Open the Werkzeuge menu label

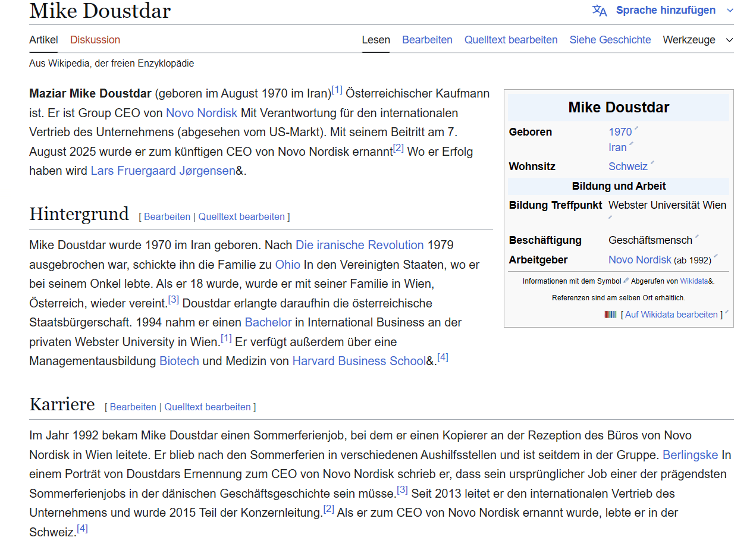pos(689,40)
